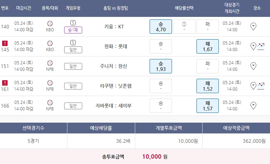
Task: Click the 배당률선택 column header
Action: tap(184, 8)
